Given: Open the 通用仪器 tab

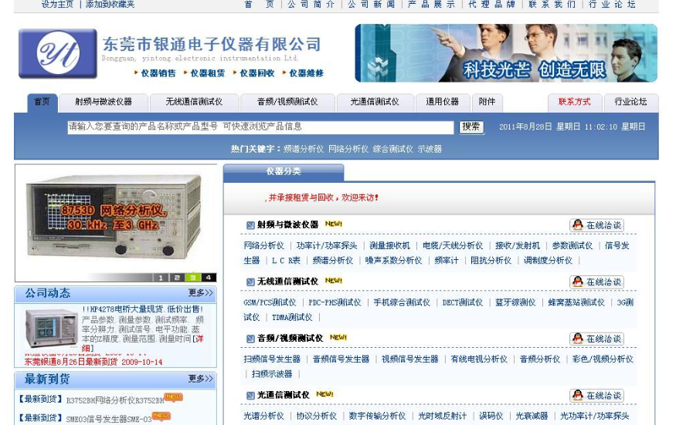Looking at the screenshot, I should point(443,103).
